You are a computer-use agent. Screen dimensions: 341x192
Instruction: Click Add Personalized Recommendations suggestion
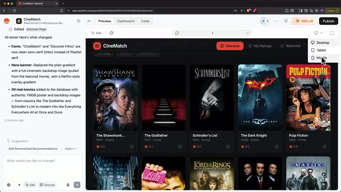coord(33,149)
